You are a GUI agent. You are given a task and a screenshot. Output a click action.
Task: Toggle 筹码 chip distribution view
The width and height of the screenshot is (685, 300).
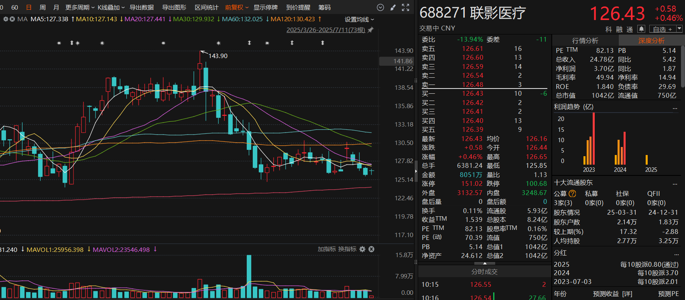325,8
